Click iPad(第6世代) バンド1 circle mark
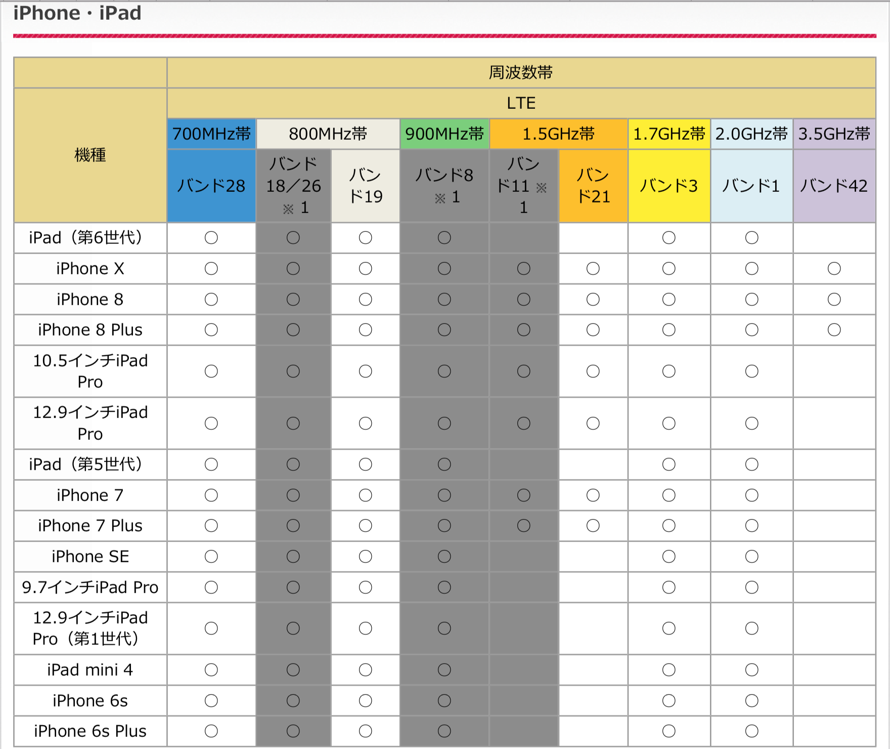This screenshot has width=890, height=749. point(752,238)
